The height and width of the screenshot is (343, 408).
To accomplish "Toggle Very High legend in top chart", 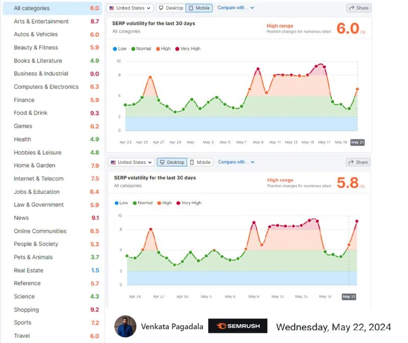I will (x=188, y=49).
